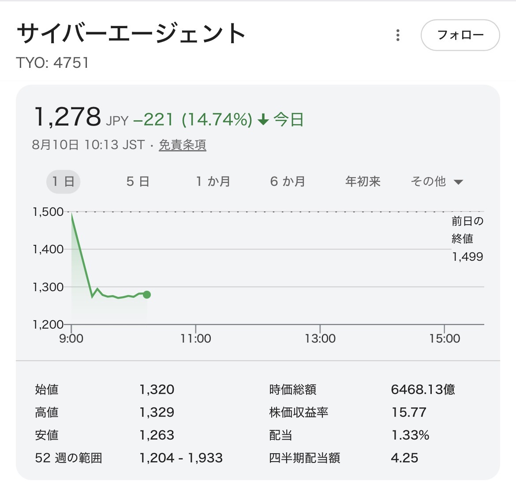The width and height of the screenshot is (516, 481).
Task: Click the green down arrow price indicator
Action: (263, 119)
